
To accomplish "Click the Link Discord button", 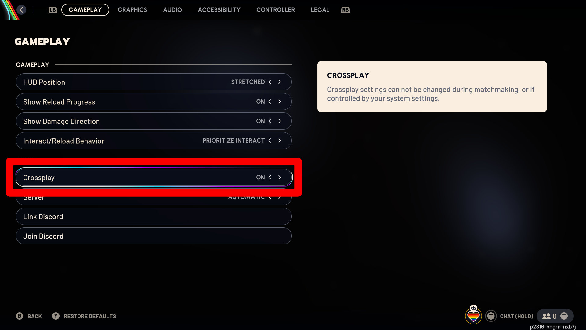I will pyautogui.click(x=154, y=216).
